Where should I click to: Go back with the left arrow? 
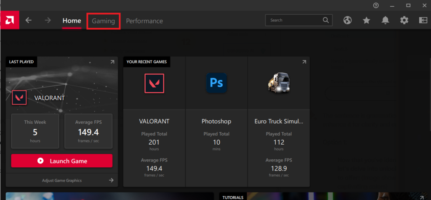pos(29,21)
